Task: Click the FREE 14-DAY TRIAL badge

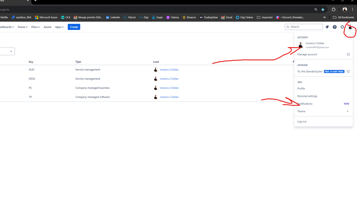Action: [334, 72]
